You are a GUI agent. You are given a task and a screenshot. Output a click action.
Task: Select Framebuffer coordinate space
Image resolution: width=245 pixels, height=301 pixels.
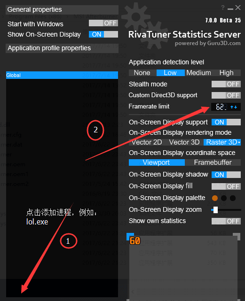point(213,162)
